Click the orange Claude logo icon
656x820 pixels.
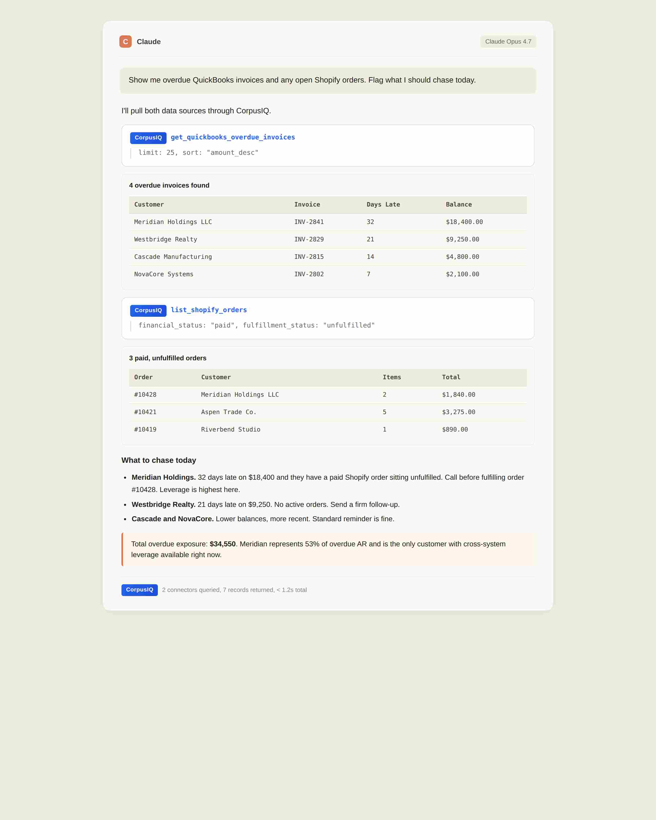pos(126,42)
